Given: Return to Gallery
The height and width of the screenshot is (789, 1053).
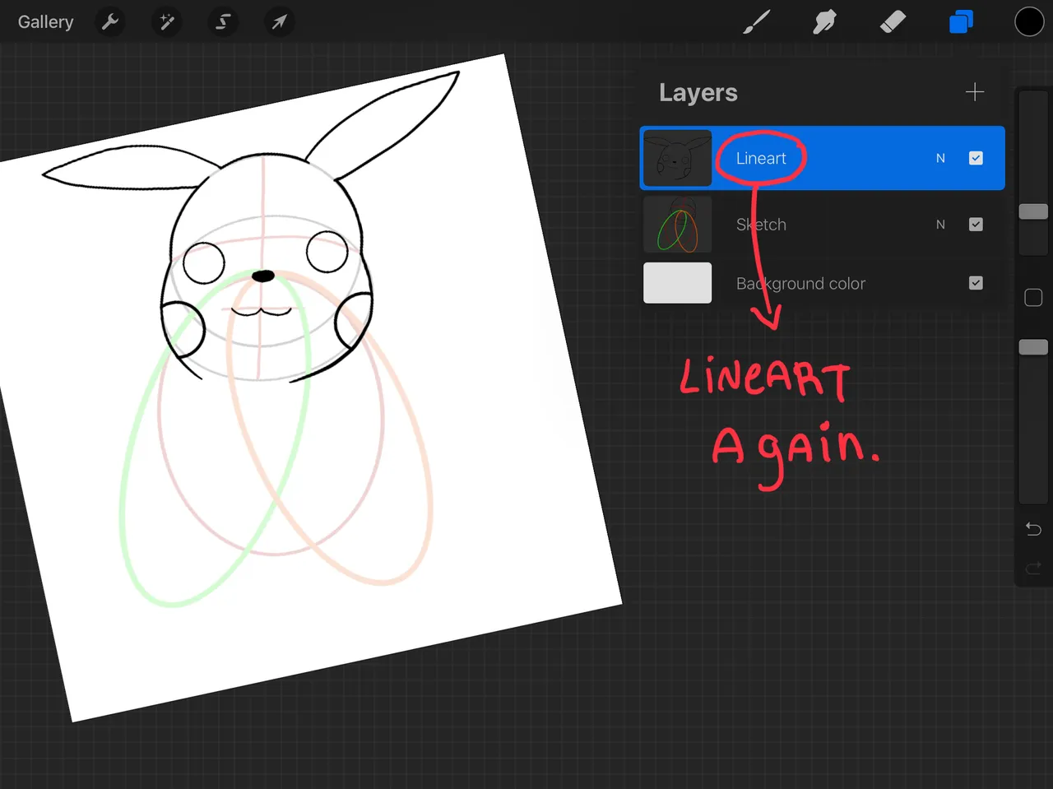Looking at the screenshot, I should [x=46, y=22].
